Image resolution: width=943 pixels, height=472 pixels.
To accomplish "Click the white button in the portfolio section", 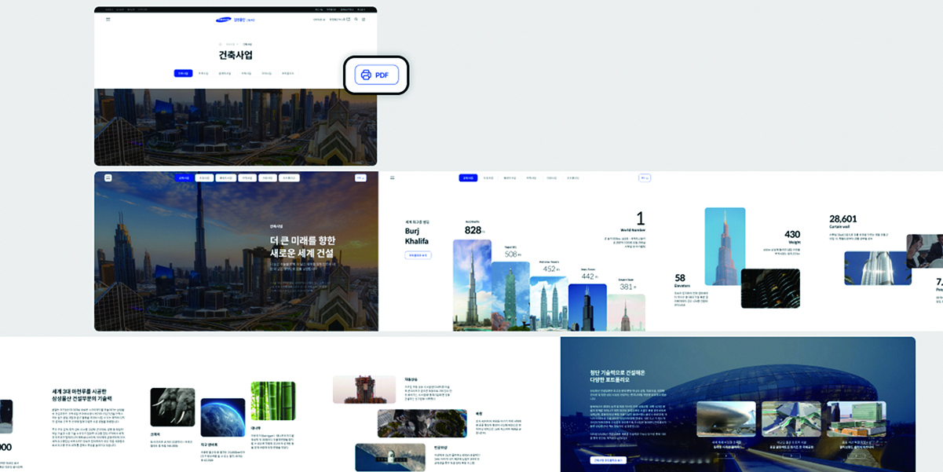I will (x=608, y=459).
